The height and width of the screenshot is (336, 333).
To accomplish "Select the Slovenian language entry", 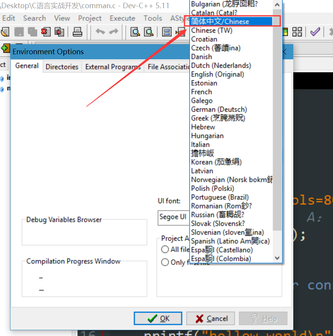I will pyautogui.click(x=231, y=232).
